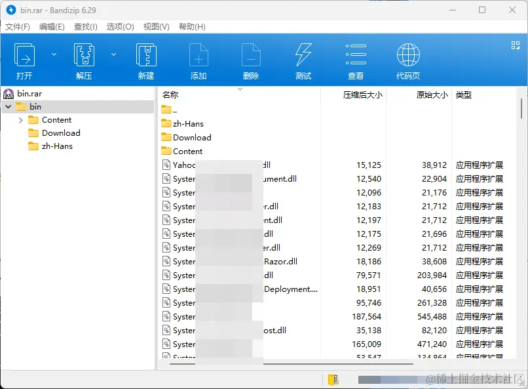
Task: Sort by the 压缩后大小 column header
Action: click(363, 94)
